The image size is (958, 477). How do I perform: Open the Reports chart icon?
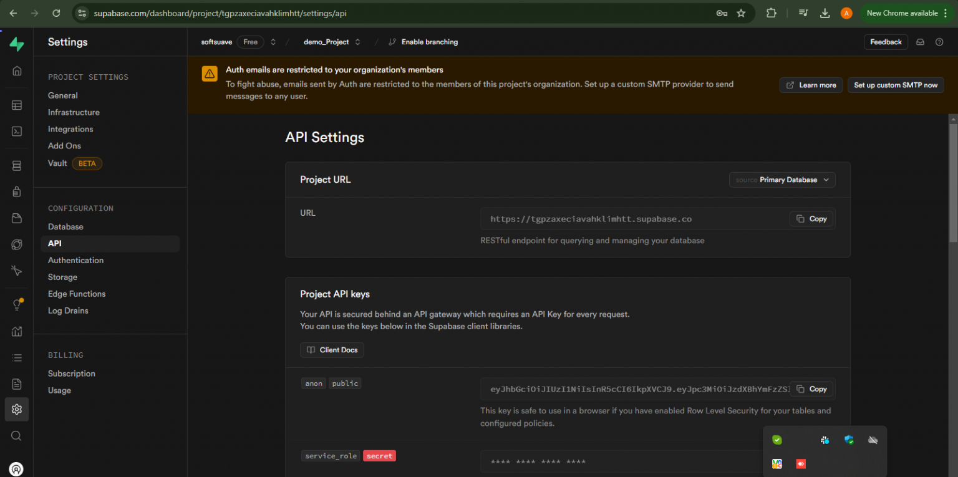[17, 331]
